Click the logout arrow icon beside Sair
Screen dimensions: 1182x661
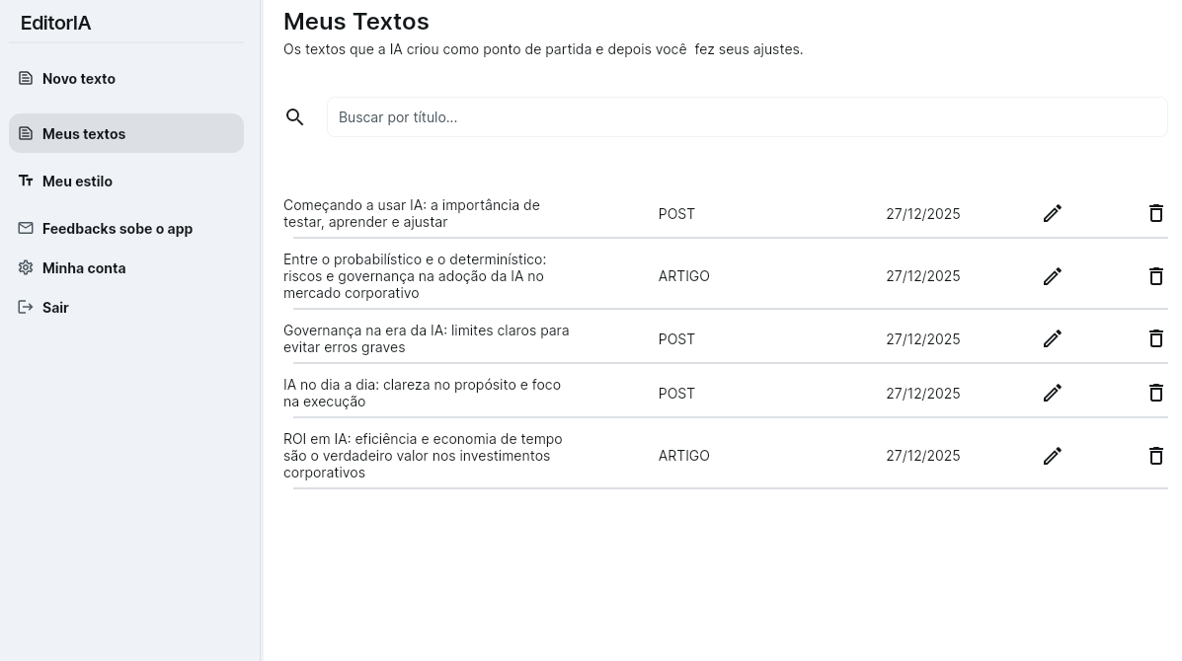[x=25, y=307]
